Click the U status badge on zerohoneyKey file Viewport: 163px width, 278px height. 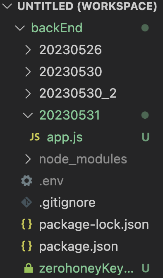[146, 268]
